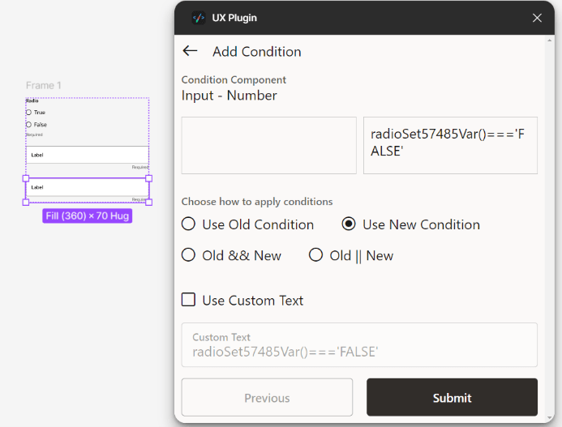Viewport: 562px width, 427px height.
Task: Select the Use New Condition radio button
Action: click(x=349, y=224)
